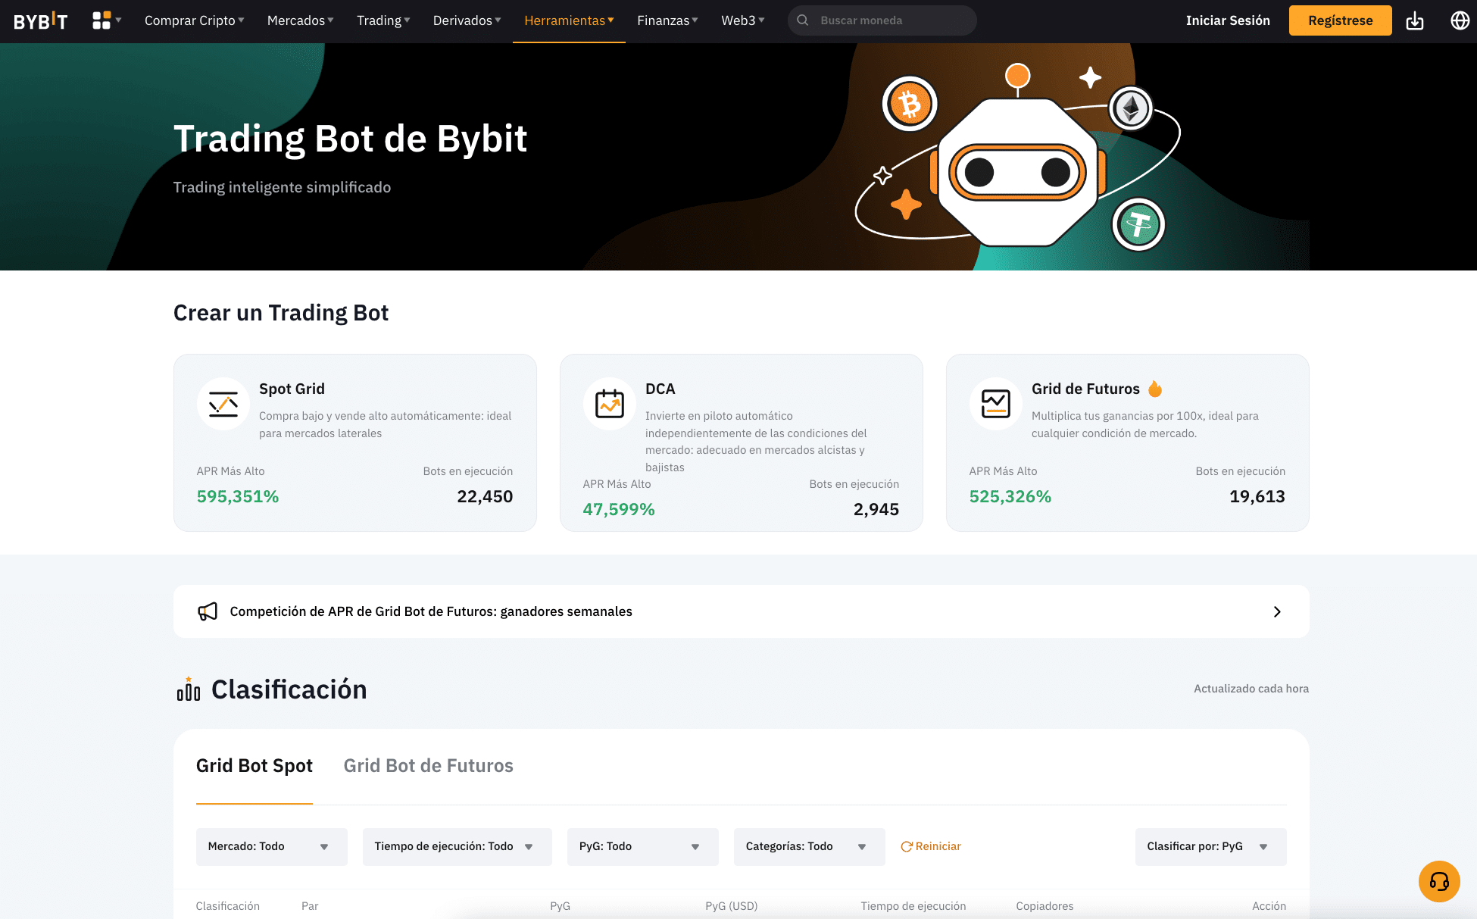Click the Grid de Futuros icon
Image resolution: width=1477 pixels, height=919 pixels.
pos(995,404)
